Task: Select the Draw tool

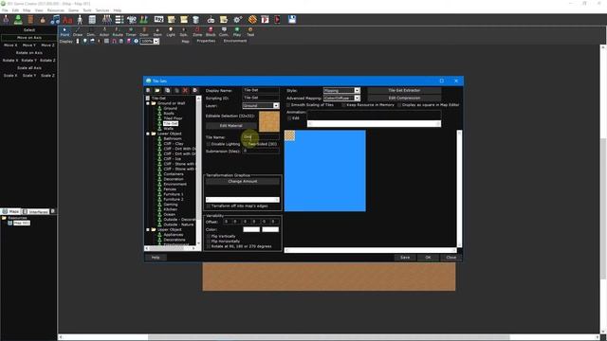Action: (x=78, y=31)
